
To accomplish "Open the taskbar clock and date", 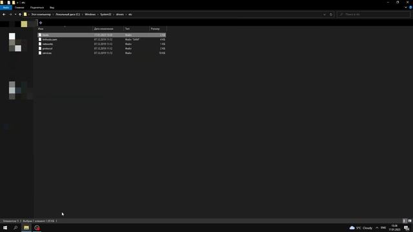I will coord(394,227).
